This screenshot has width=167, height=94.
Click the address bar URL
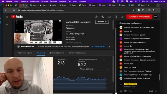43,10
